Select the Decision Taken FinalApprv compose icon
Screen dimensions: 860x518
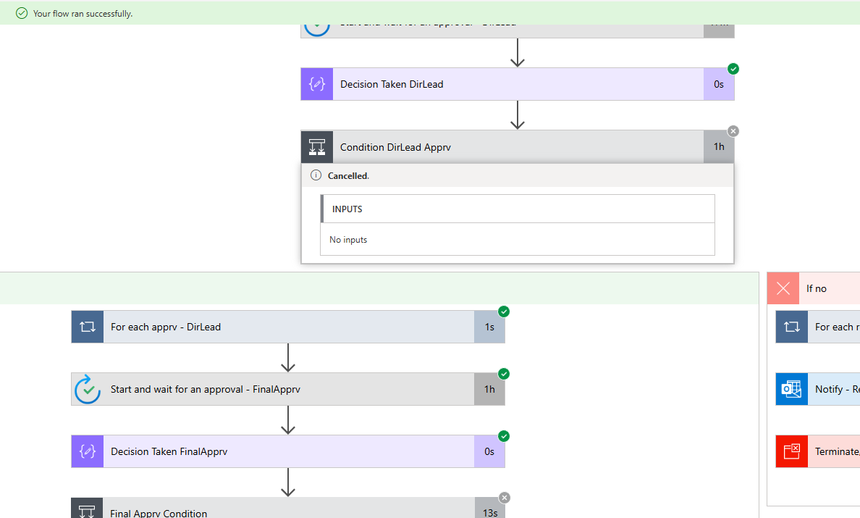coord(87,451)
